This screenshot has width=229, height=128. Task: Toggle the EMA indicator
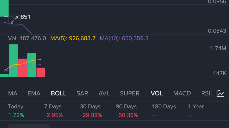point(34,94)
